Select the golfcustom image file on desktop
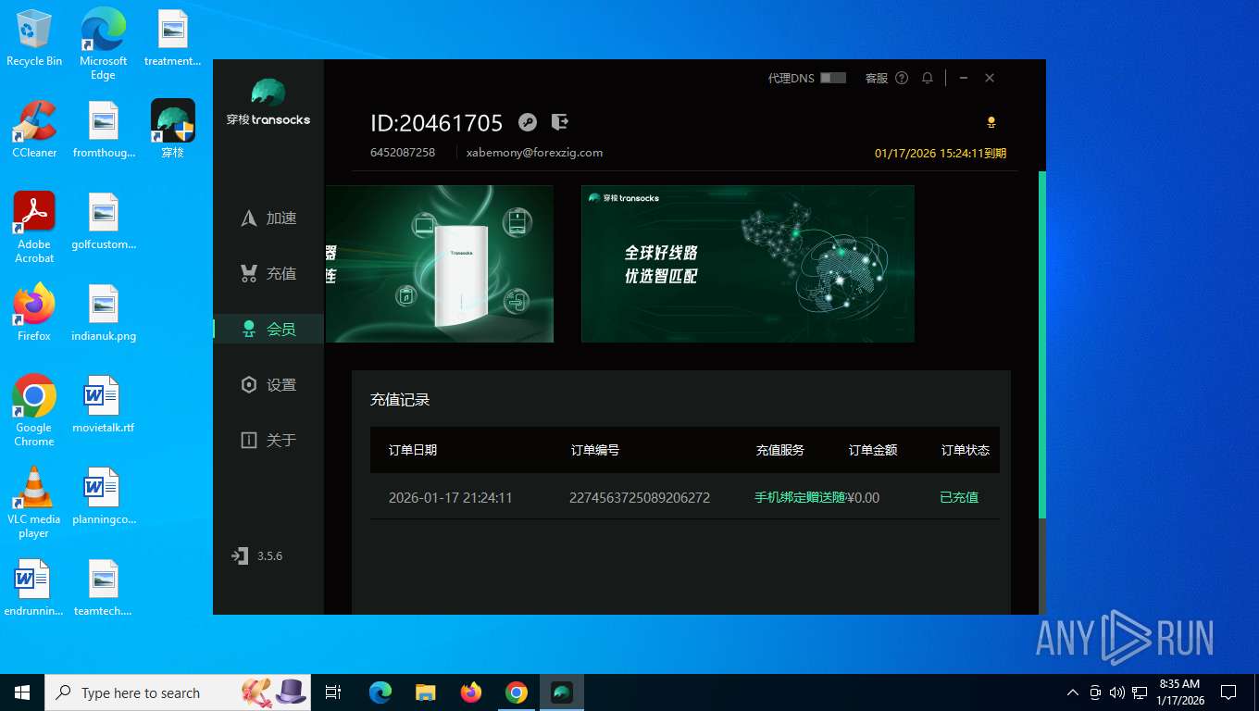1259x711 pixels. [104, 221]
